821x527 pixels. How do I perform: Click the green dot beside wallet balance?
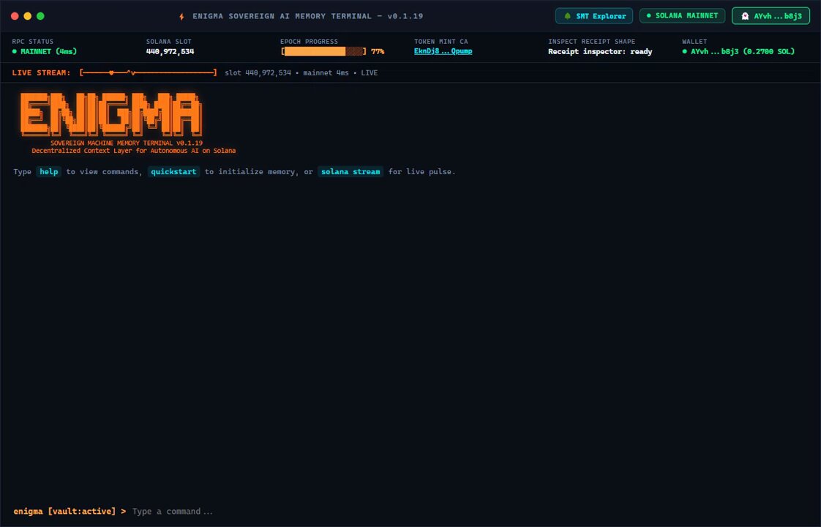685,51
